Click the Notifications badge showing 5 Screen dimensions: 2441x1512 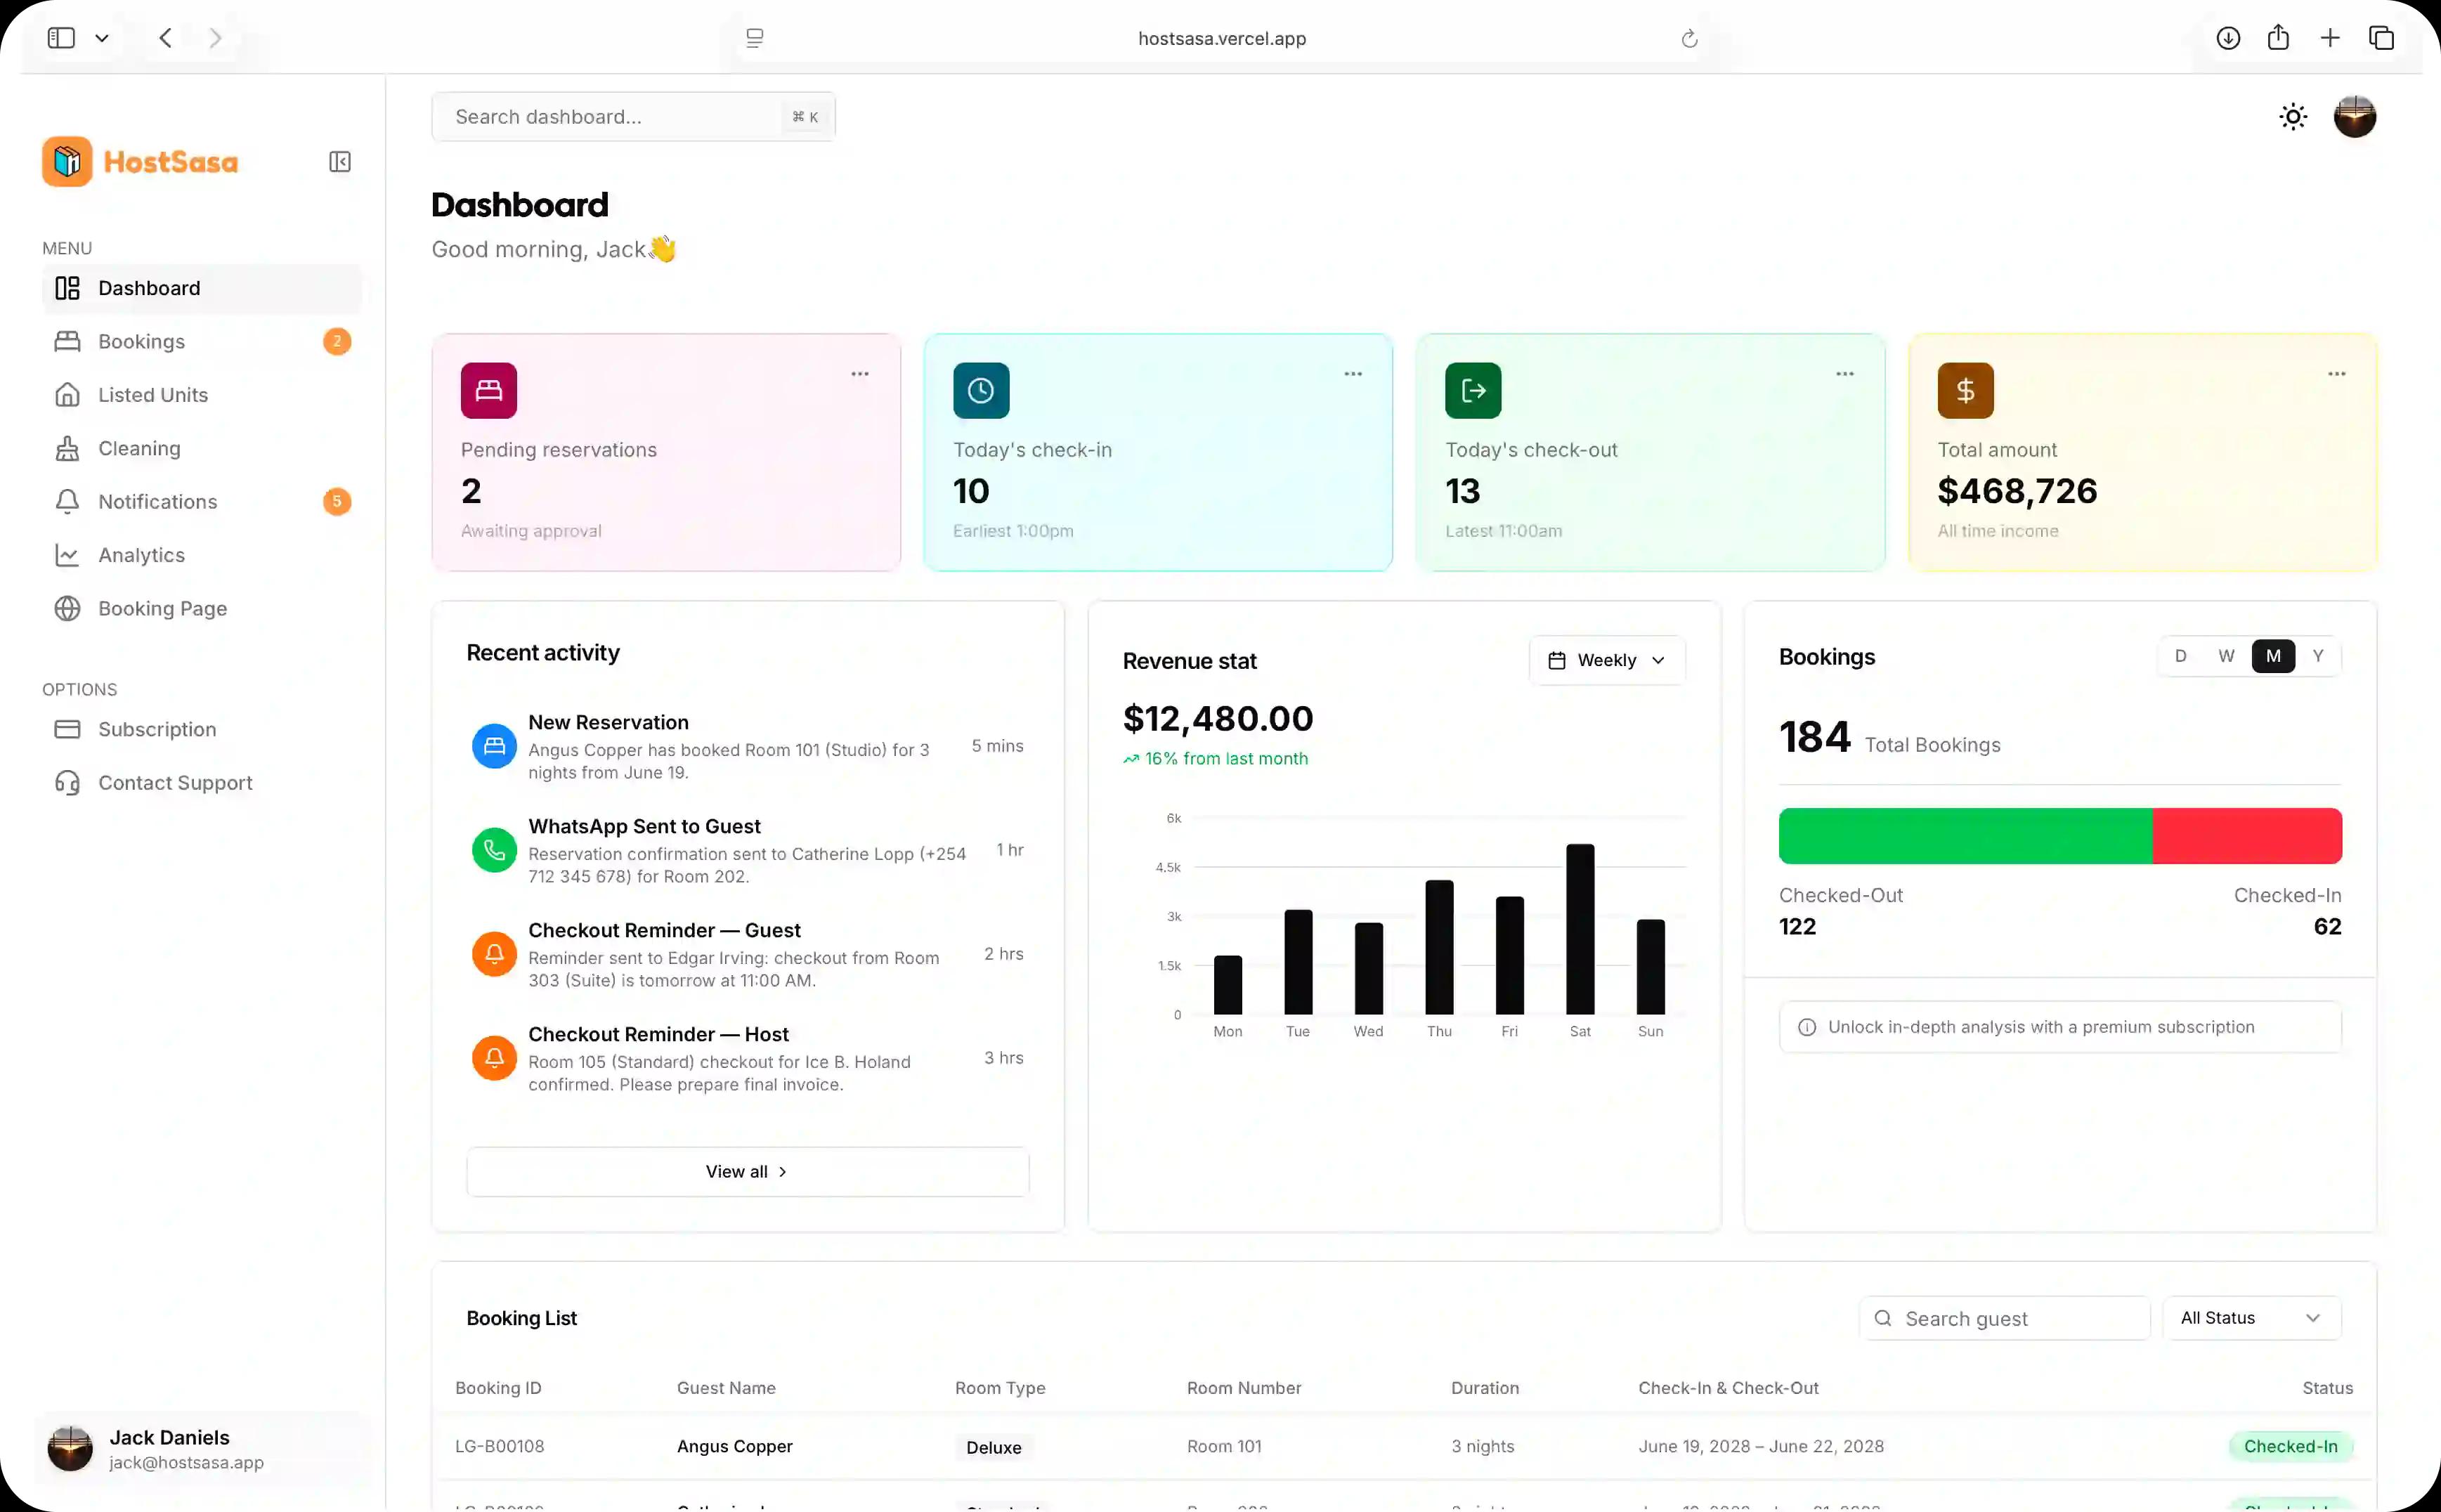pos(337,501)
